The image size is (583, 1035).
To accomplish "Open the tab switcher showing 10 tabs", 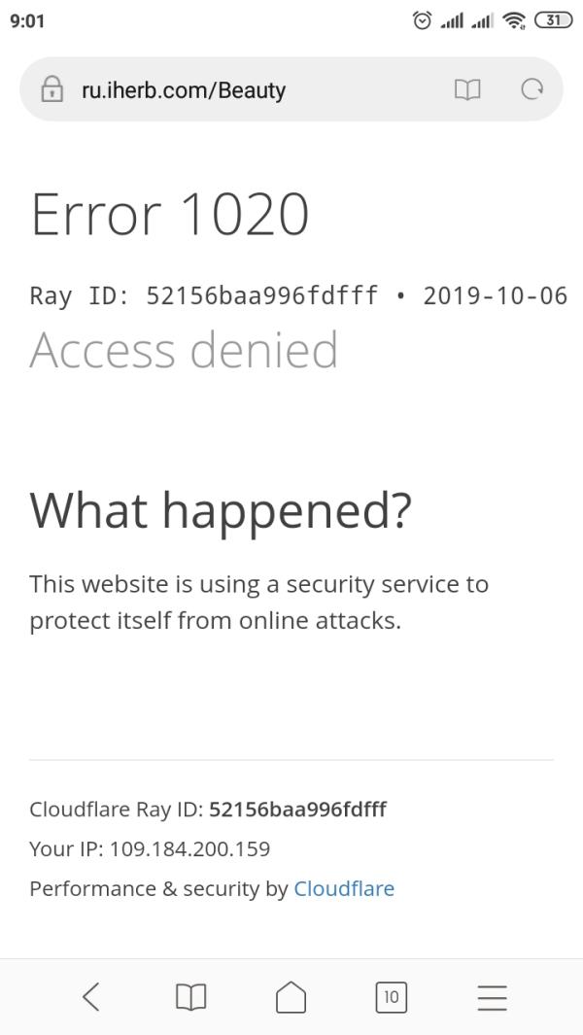I will tap(391, 997).
